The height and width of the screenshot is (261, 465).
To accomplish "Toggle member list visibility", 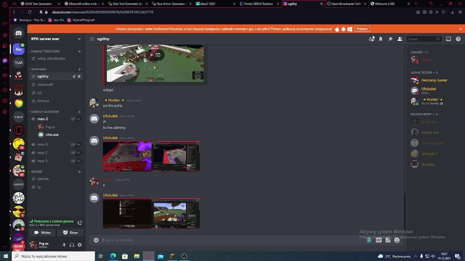I will pyautogui.click(x=400, y=39).
